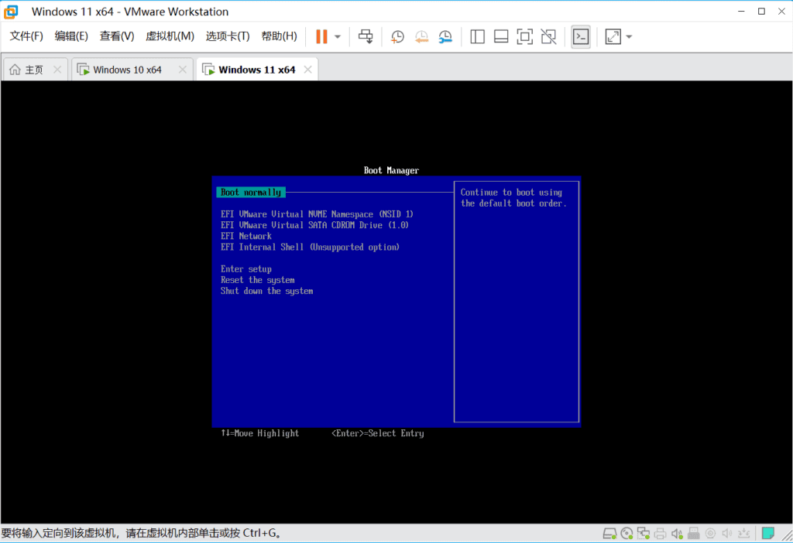Open the snapshot manager

(x=445, y=36)
